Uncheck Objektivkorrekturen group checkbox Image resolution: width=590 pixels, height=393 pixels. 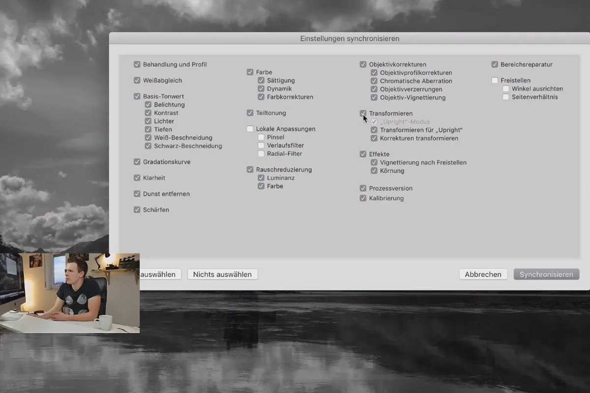click(363, 64)
